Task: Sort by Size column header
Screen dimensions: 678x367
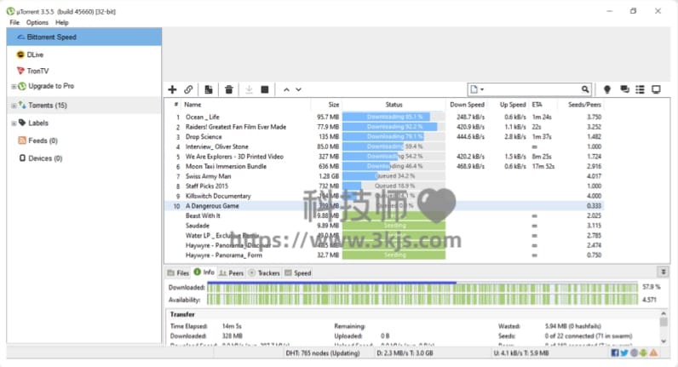Action: (x=333, y=105)
